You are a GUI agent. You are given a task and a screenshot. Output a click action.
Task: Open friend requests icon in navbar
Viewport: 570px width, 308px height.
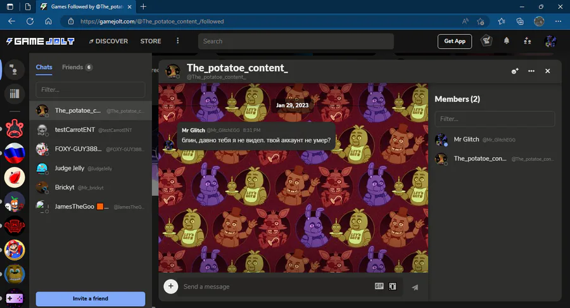point(527,41)
